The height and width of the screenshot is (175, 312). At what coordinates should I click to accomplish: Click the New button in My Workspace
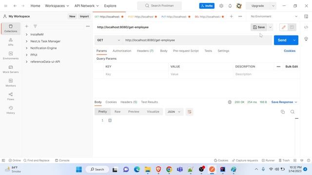72,17
